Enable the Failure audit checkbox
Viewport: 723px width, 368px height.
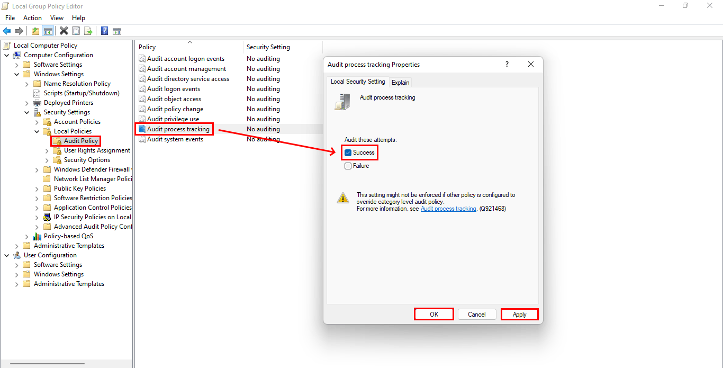[x=348, y=166]
